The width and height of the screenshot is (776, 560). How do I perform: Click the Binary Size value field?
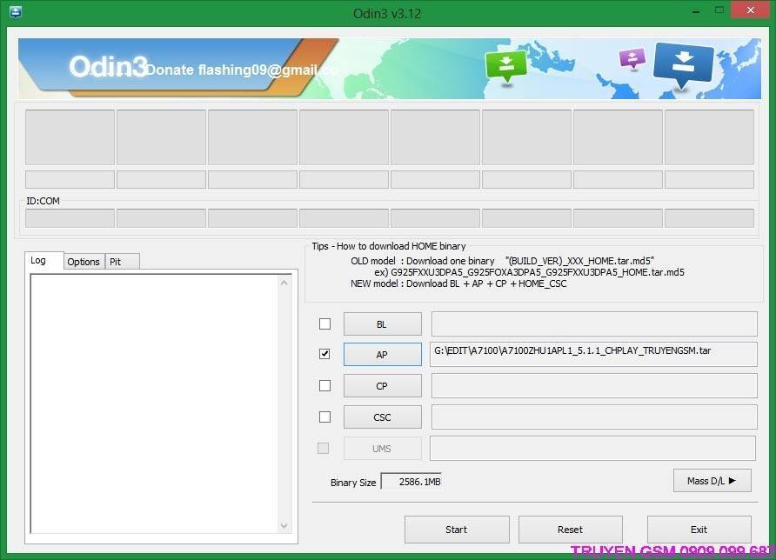411,482
